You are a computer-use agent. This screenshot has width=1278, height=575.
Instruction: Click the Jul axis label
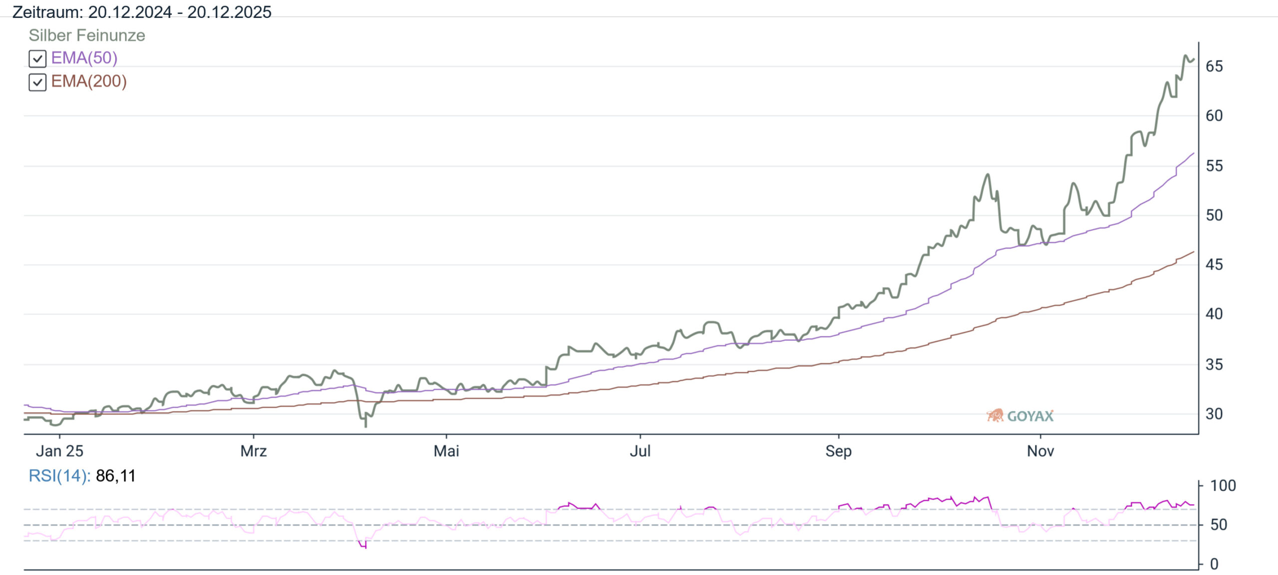click(x=640, y=451)
